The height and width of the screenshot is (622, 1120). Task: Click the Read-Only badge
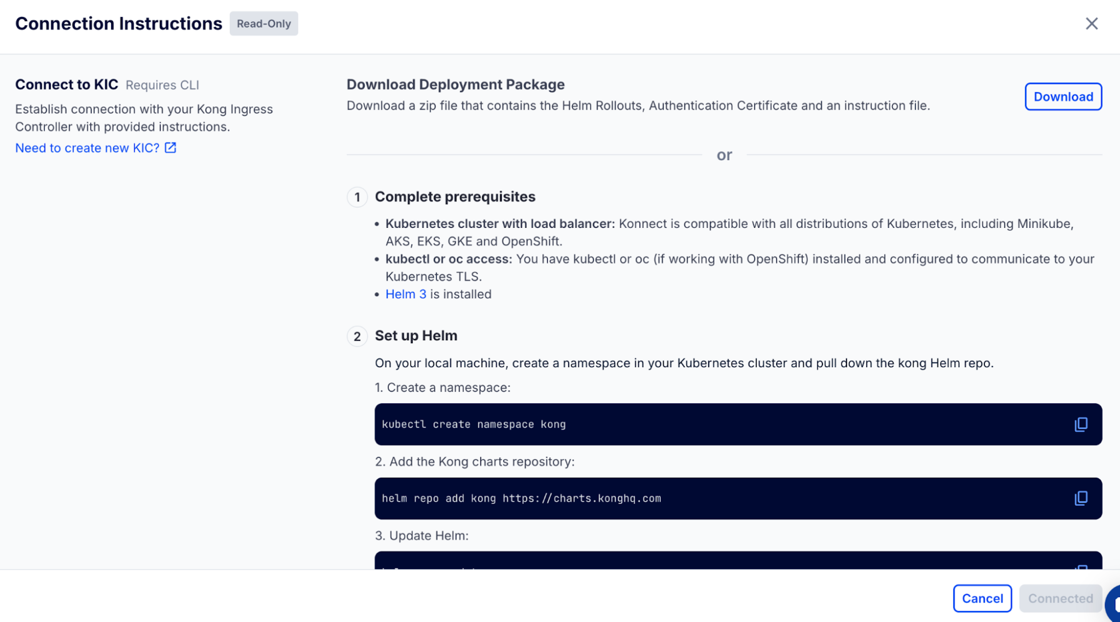pyautogui.click(x=263, y=24)
